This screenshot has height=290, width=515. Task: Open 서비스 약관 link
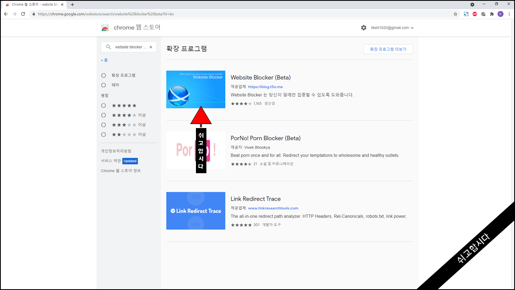pos(111,161)
